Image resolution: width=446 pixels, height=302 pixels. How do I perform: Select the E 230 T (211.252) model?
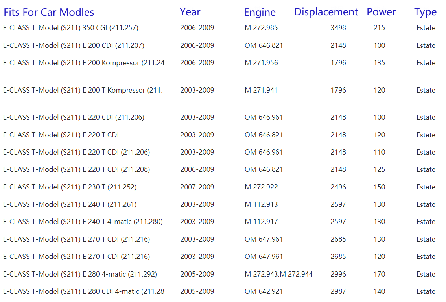point(70,187)
